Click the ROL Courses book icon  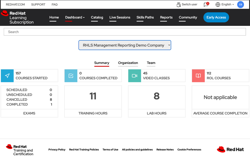198,76
